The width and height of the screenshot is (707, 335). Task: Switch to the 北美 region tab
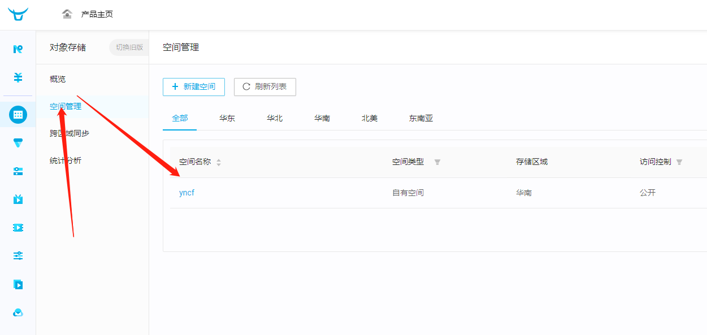point(370,119)
